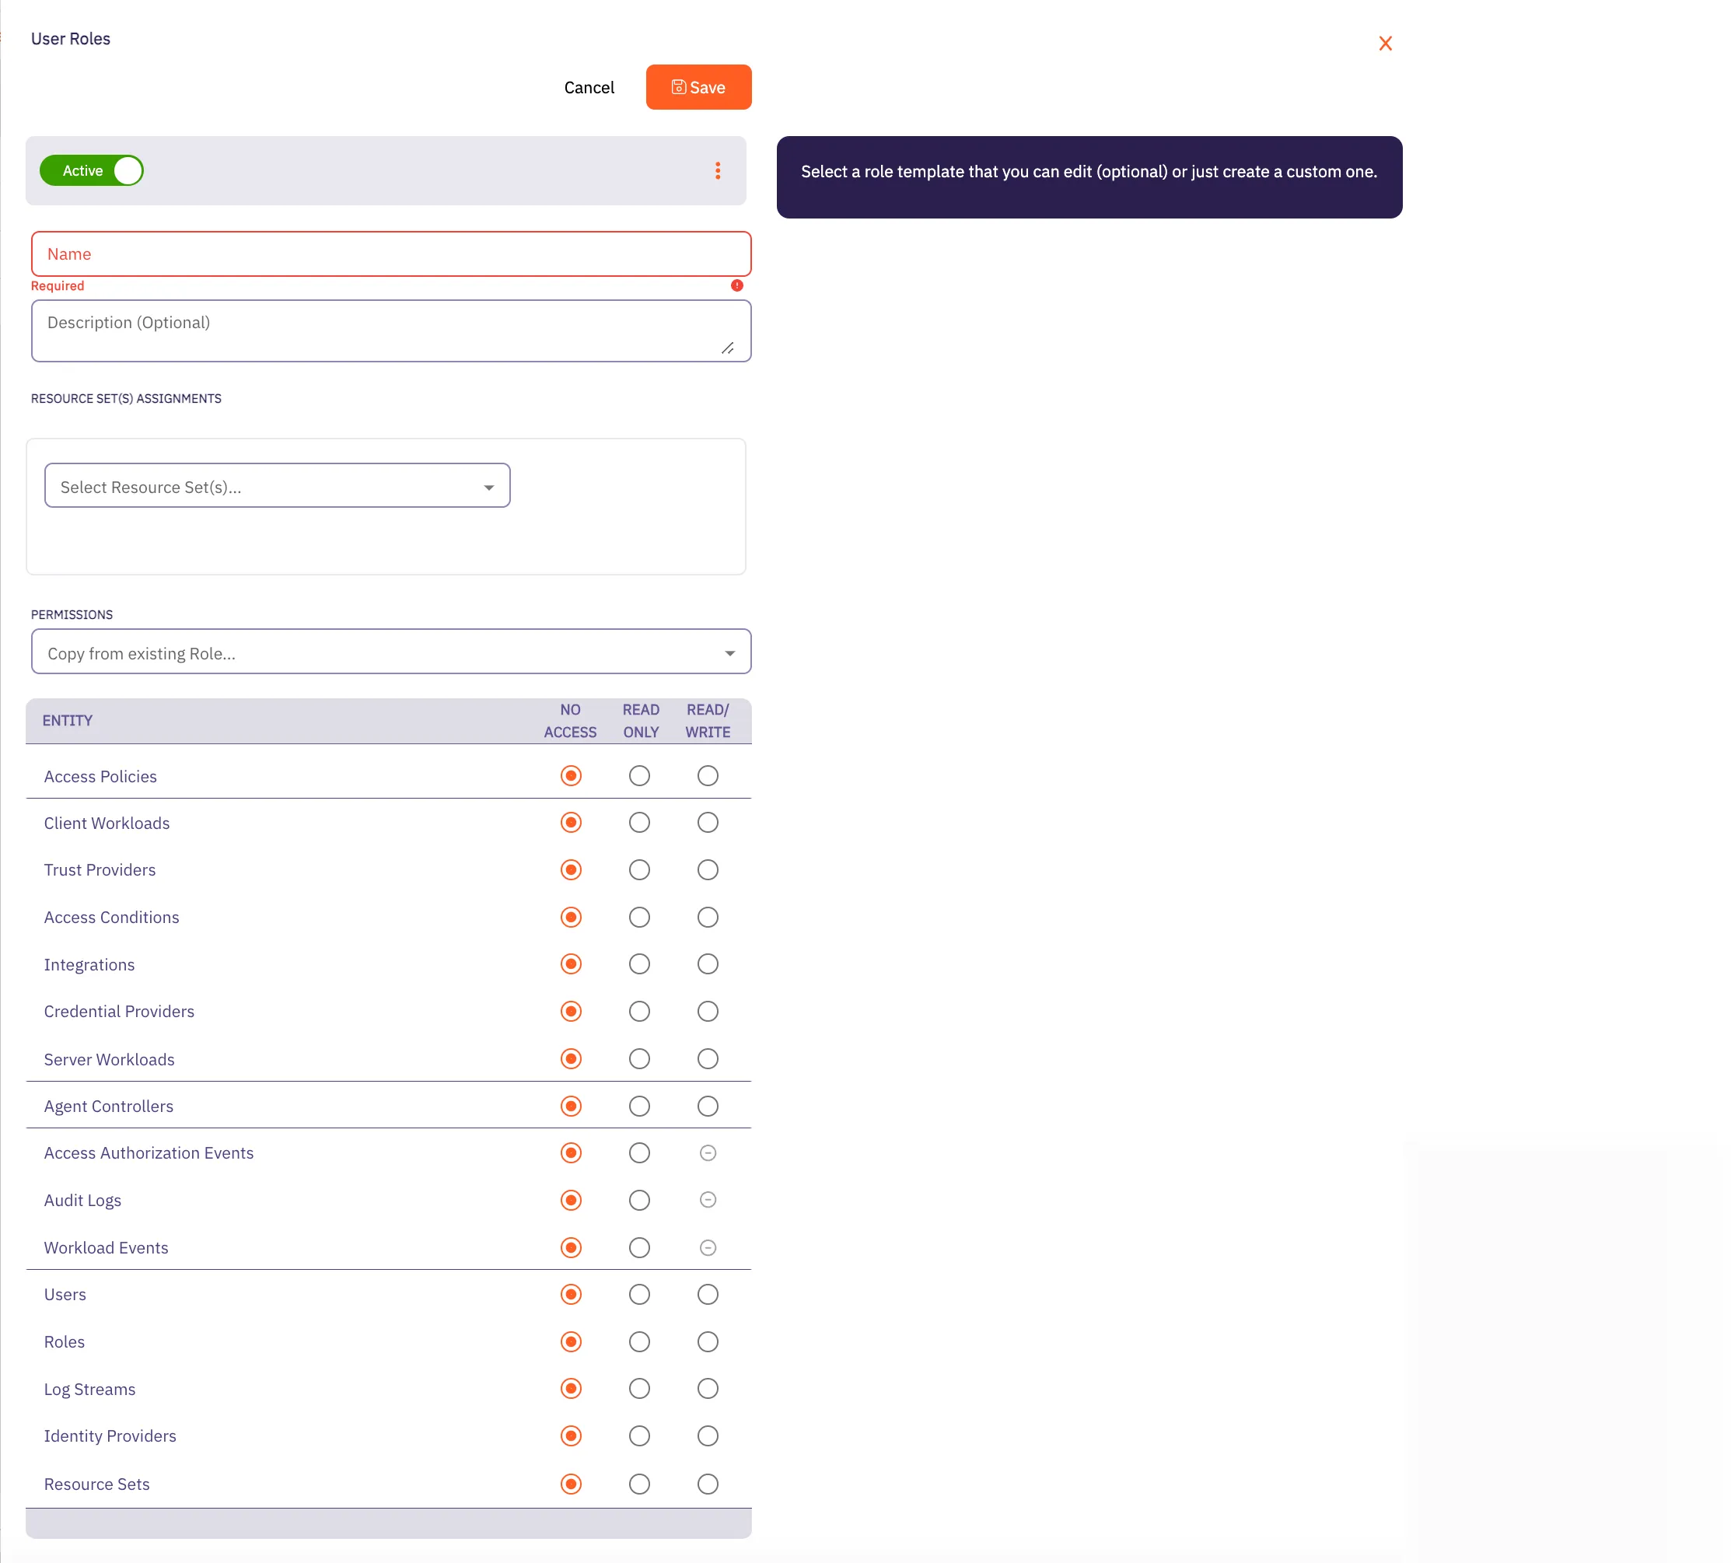The image size is (1731, 1563).
Task: Click the Required error exclamation icon
Action: pos(736,285)
